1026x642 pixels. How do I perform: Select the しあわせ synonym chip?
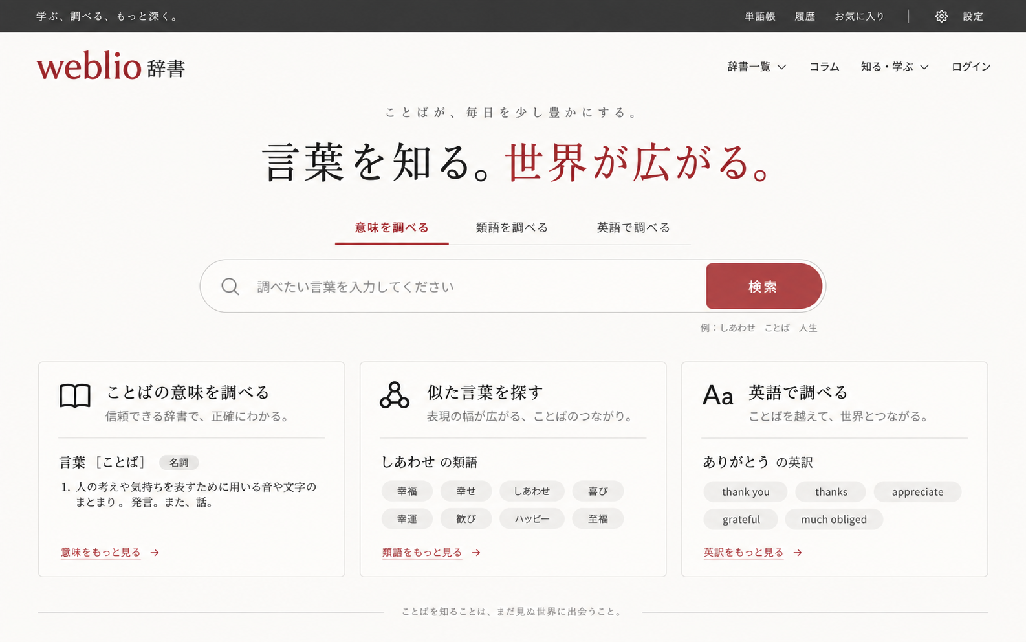pyautogui.click(x=532, y=491)
